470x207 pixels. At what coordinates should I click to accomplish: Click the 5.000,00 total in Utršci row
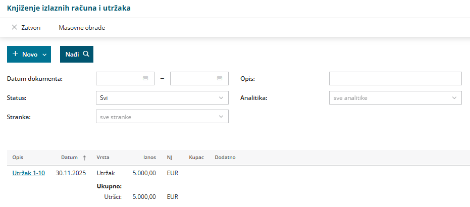coord(144,197)
